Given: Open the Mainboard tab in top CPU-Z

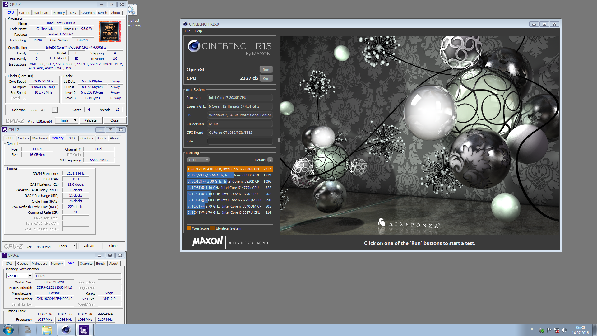Looking at the screenshot, I should point(41,13).
